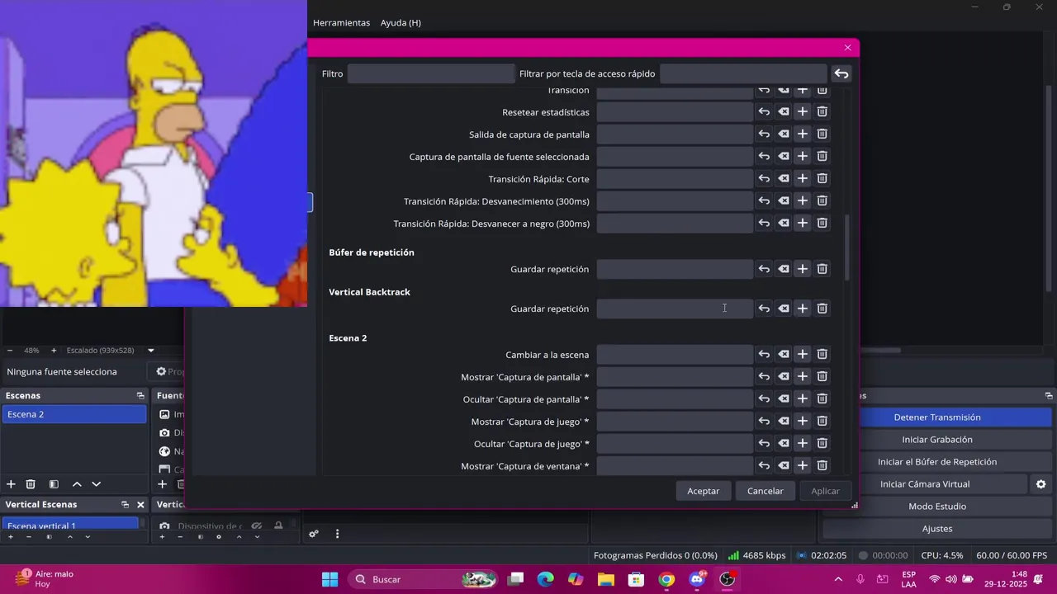Close the Vertical Escenas dock
The height and width of the screenshot is (594, 1057).
click(140, 505)
